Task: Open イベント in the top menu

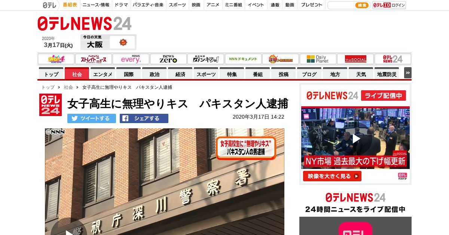Action: (x=256, y=5)
